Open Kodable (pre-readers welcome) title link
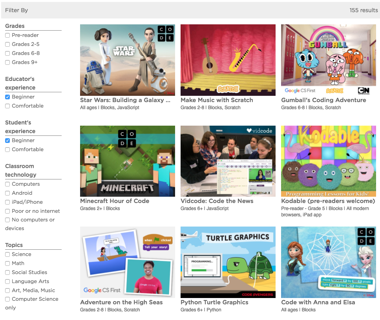This screenshot has height=320, width=380. tap(328, 201)
